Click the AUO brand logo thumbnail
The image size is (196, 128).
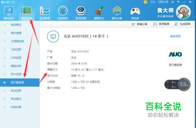coord(175,54)
